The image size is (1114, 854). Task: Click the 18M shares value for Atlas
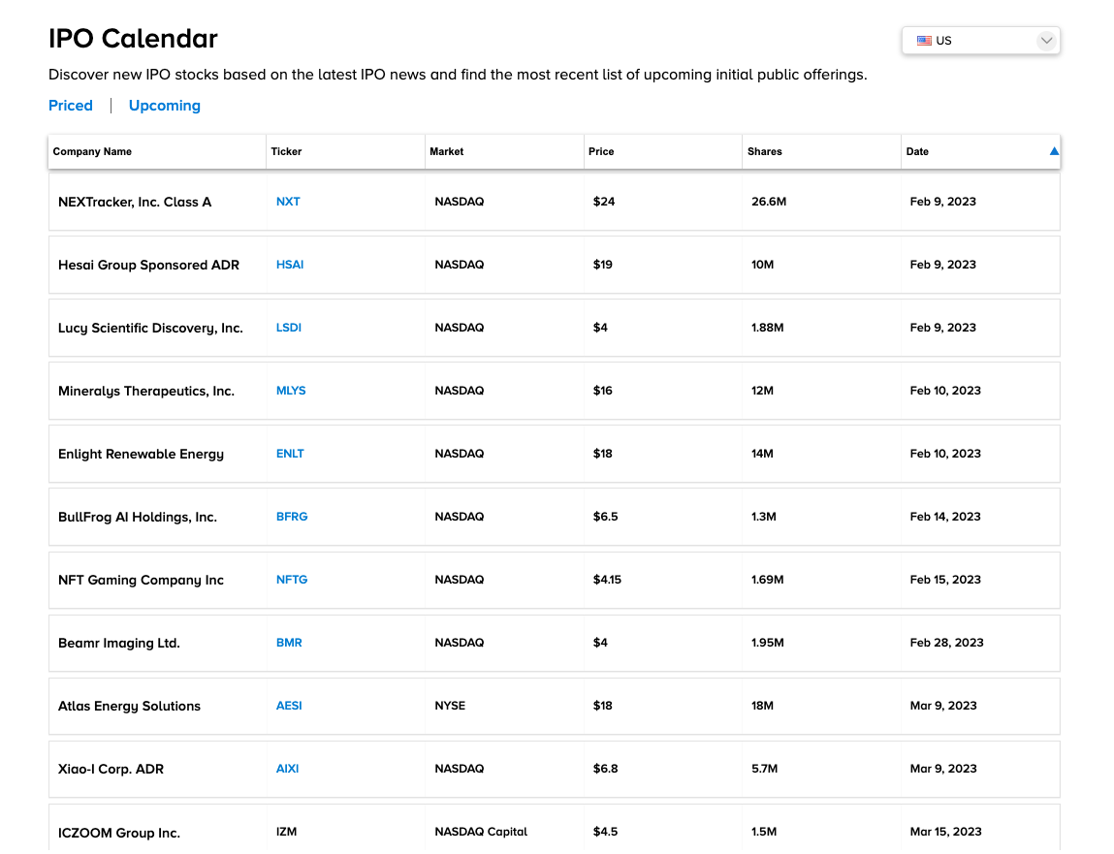click(762, 707)
